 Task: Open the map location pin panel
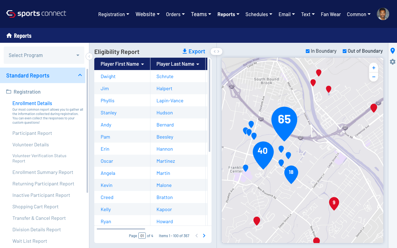393,51
